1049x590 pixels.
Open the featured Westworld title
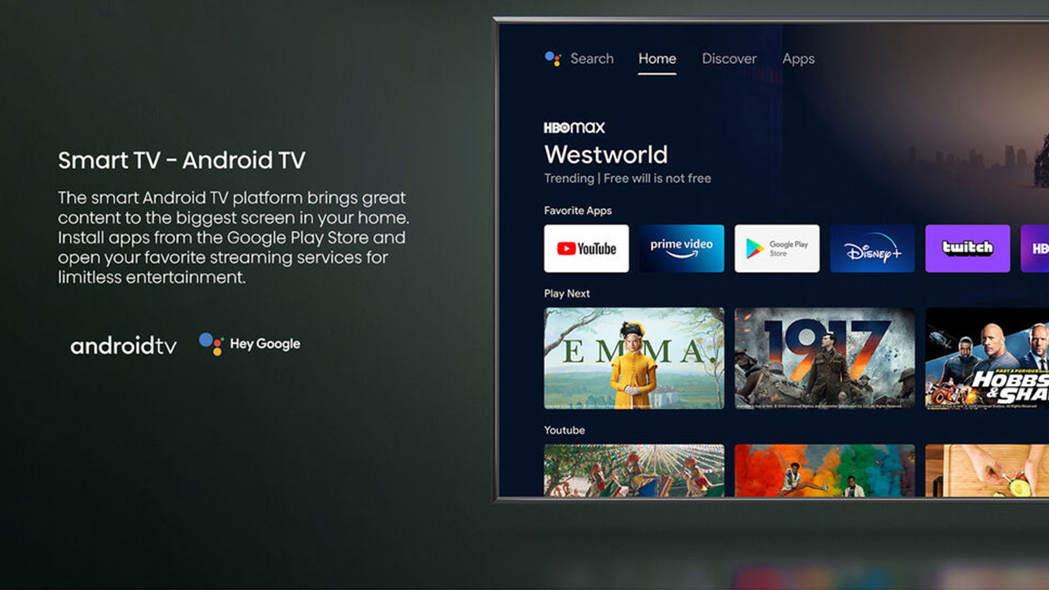606,155
